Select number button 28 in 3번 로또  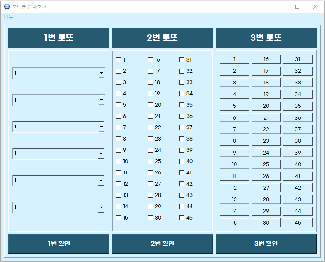coord(266,199)
